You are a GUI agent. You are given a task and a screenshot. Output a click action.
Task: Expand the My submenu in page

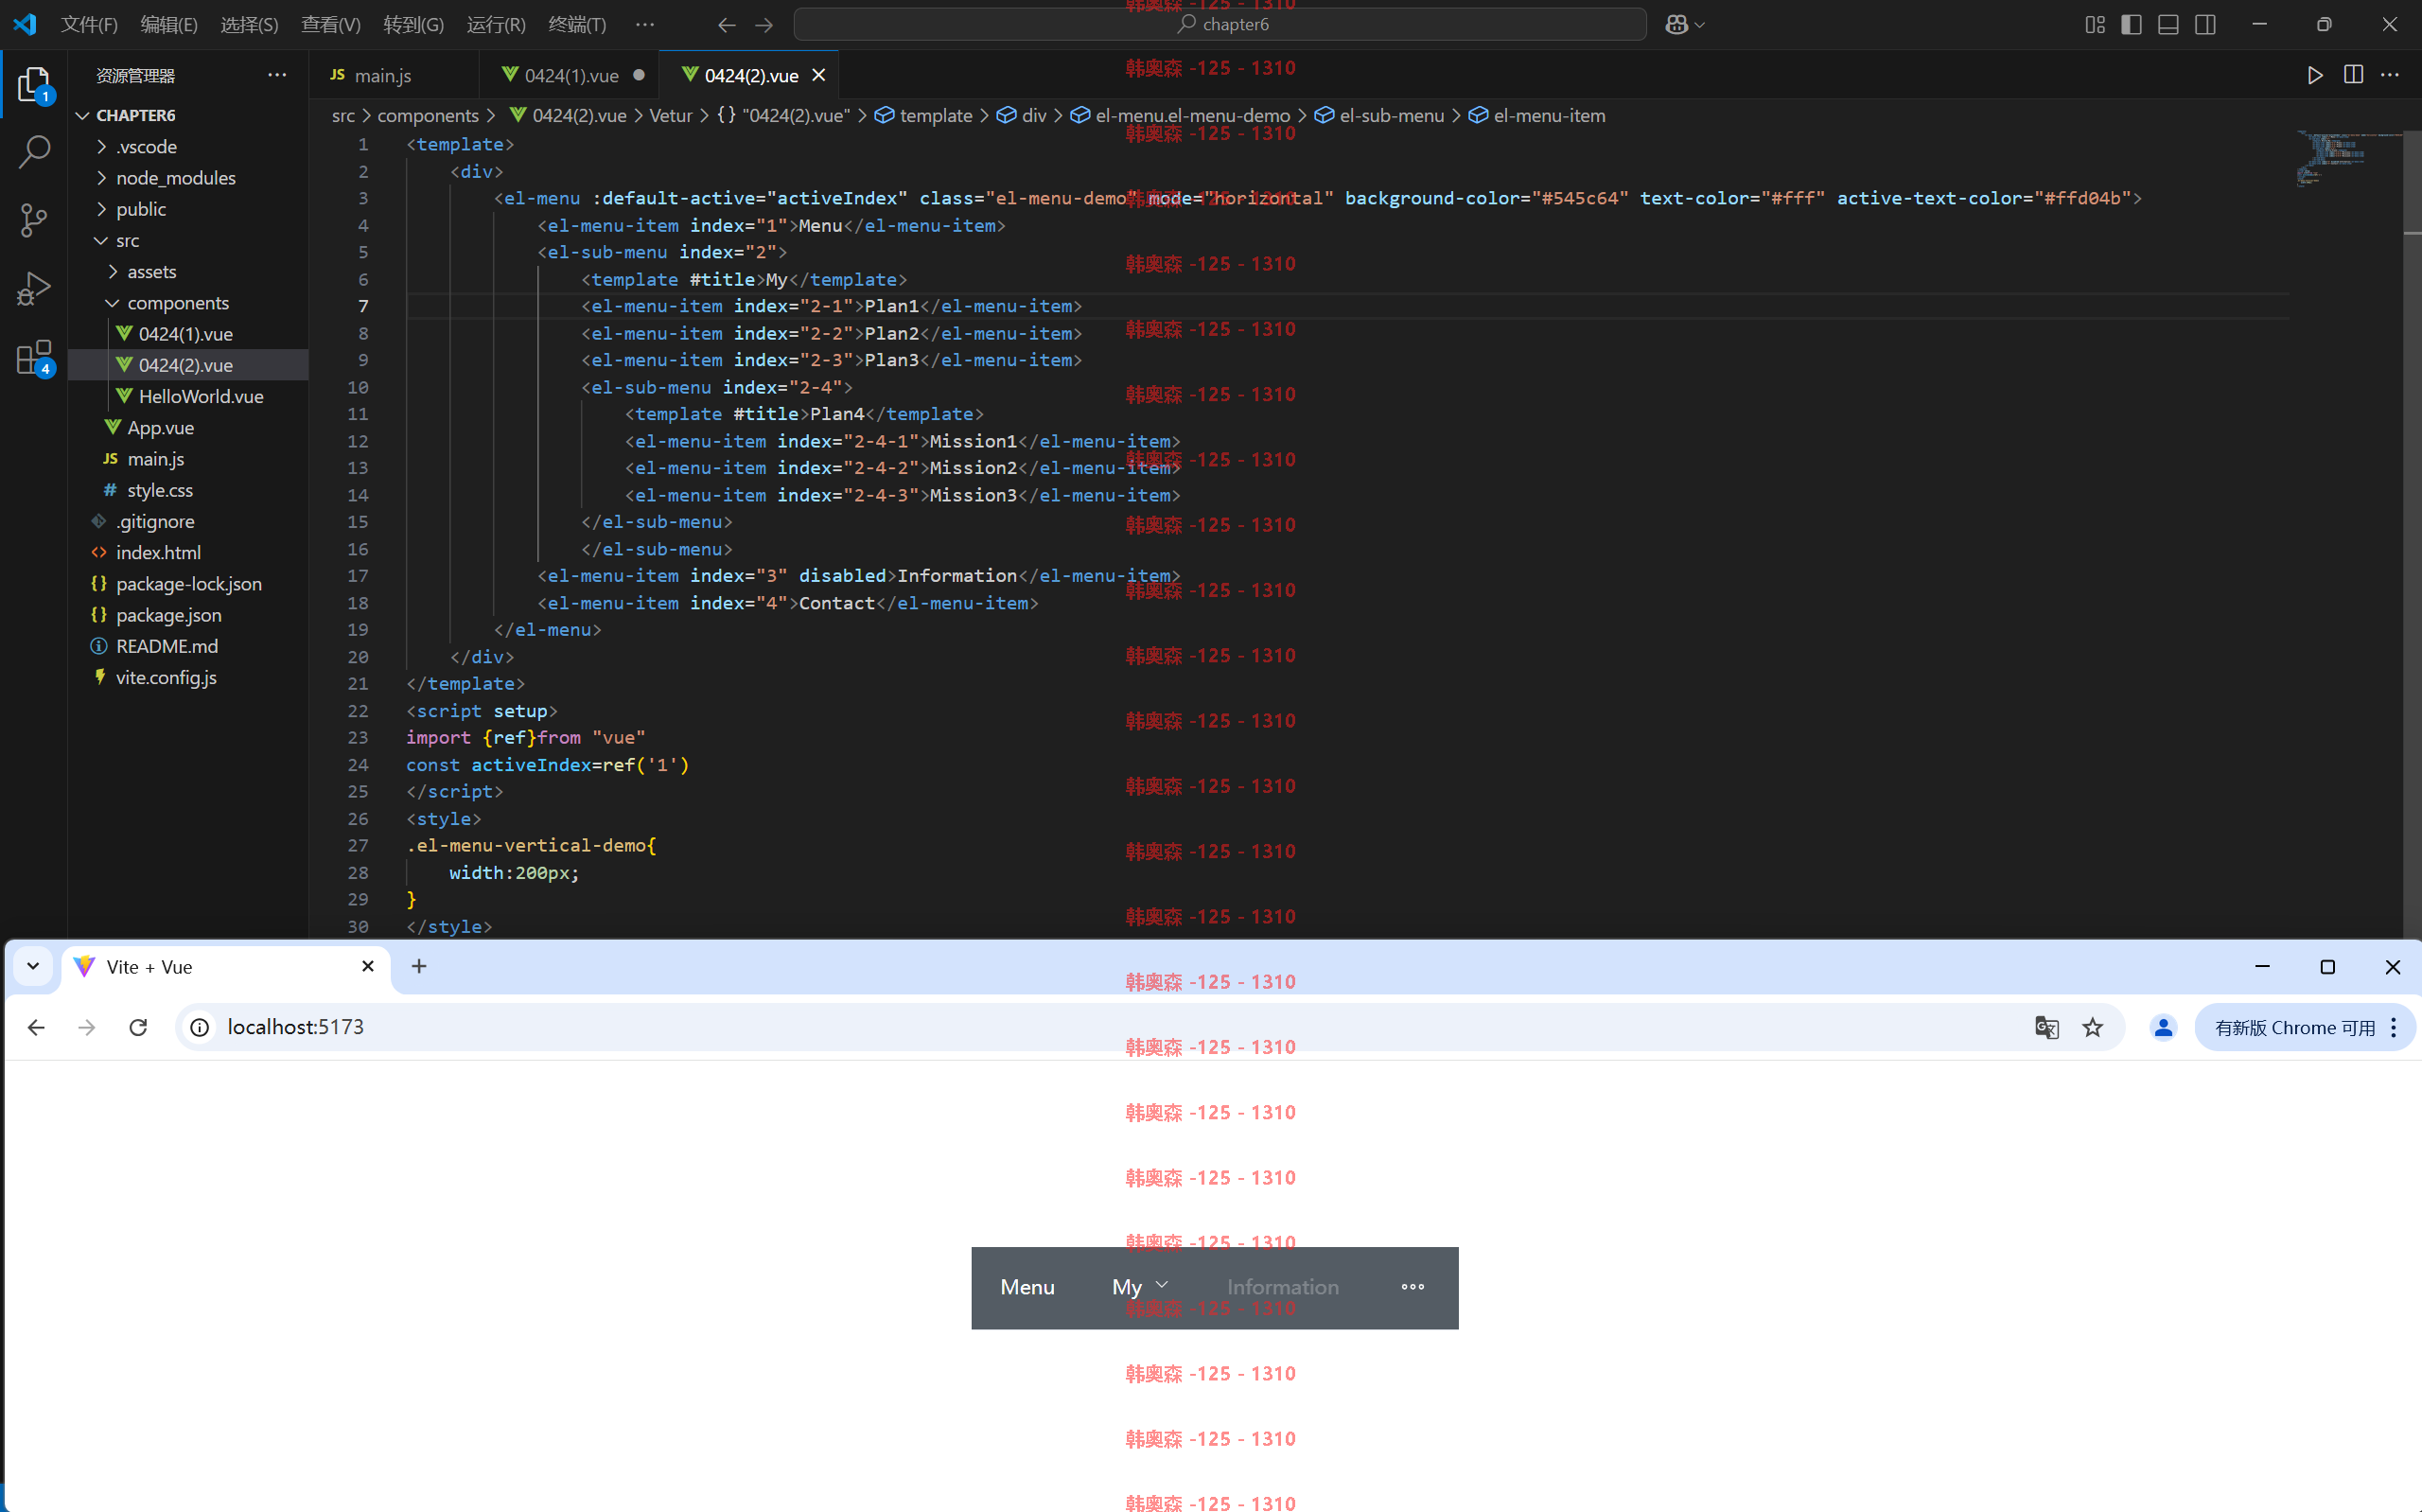[x=1139, y=1288]
